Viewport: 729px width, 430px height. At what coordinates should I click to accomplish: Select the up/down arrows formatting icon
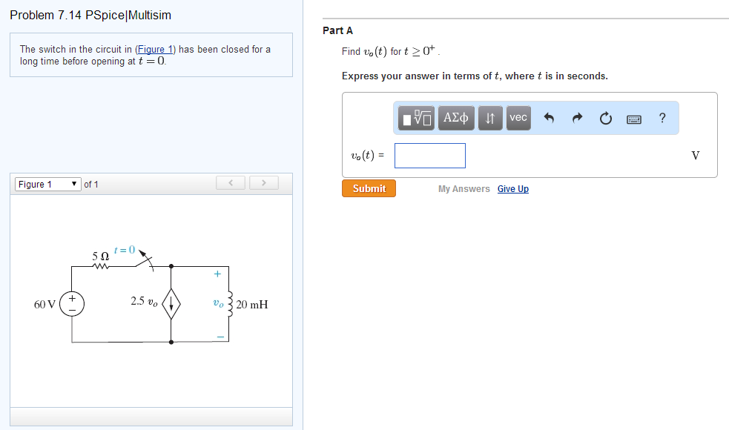click(x=490, y=117)
